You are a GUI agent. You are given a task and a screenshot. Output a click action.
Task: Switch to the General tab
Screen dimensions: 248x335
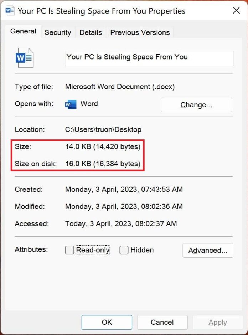click(23, 31)
